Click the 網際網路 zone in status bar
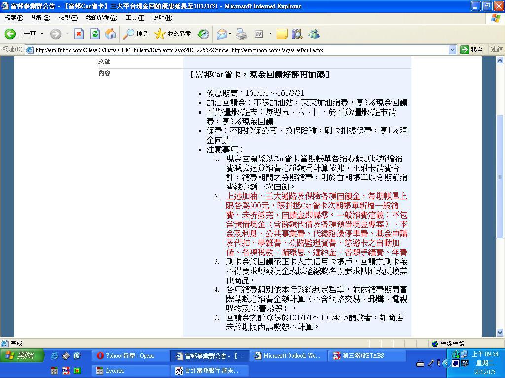This screenshot has height=378, width=505. point(448,343)
